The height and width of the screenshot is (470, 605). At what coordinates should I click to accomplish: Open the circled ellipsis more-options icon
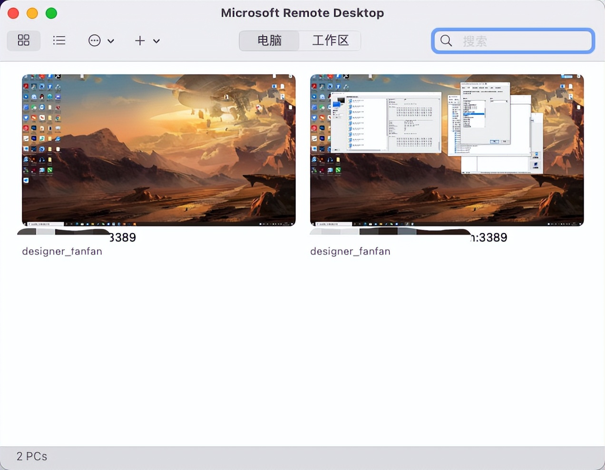(95, 40)
